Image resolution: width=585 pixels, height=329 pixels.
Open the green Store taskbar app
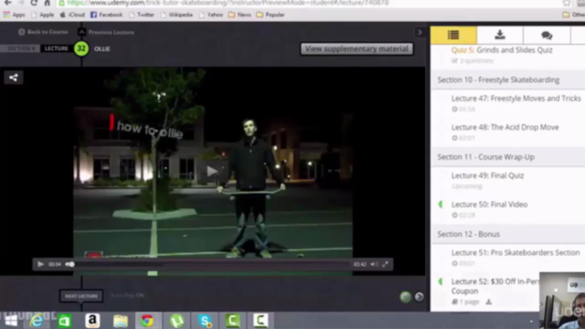click(64, 321)
